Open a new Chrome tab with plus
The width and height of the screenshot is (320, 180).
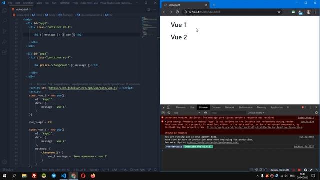coord(214,5)
